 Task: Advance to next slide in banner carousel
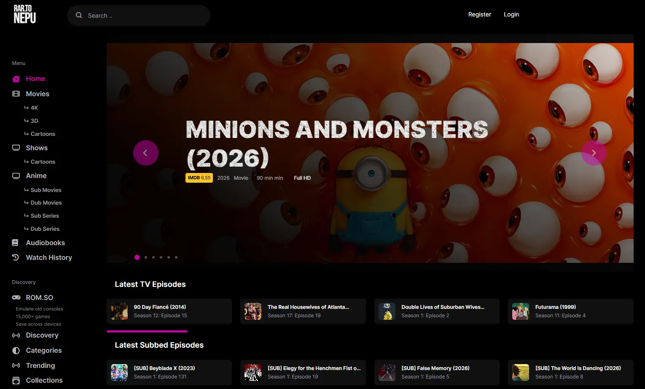point(594,153)
